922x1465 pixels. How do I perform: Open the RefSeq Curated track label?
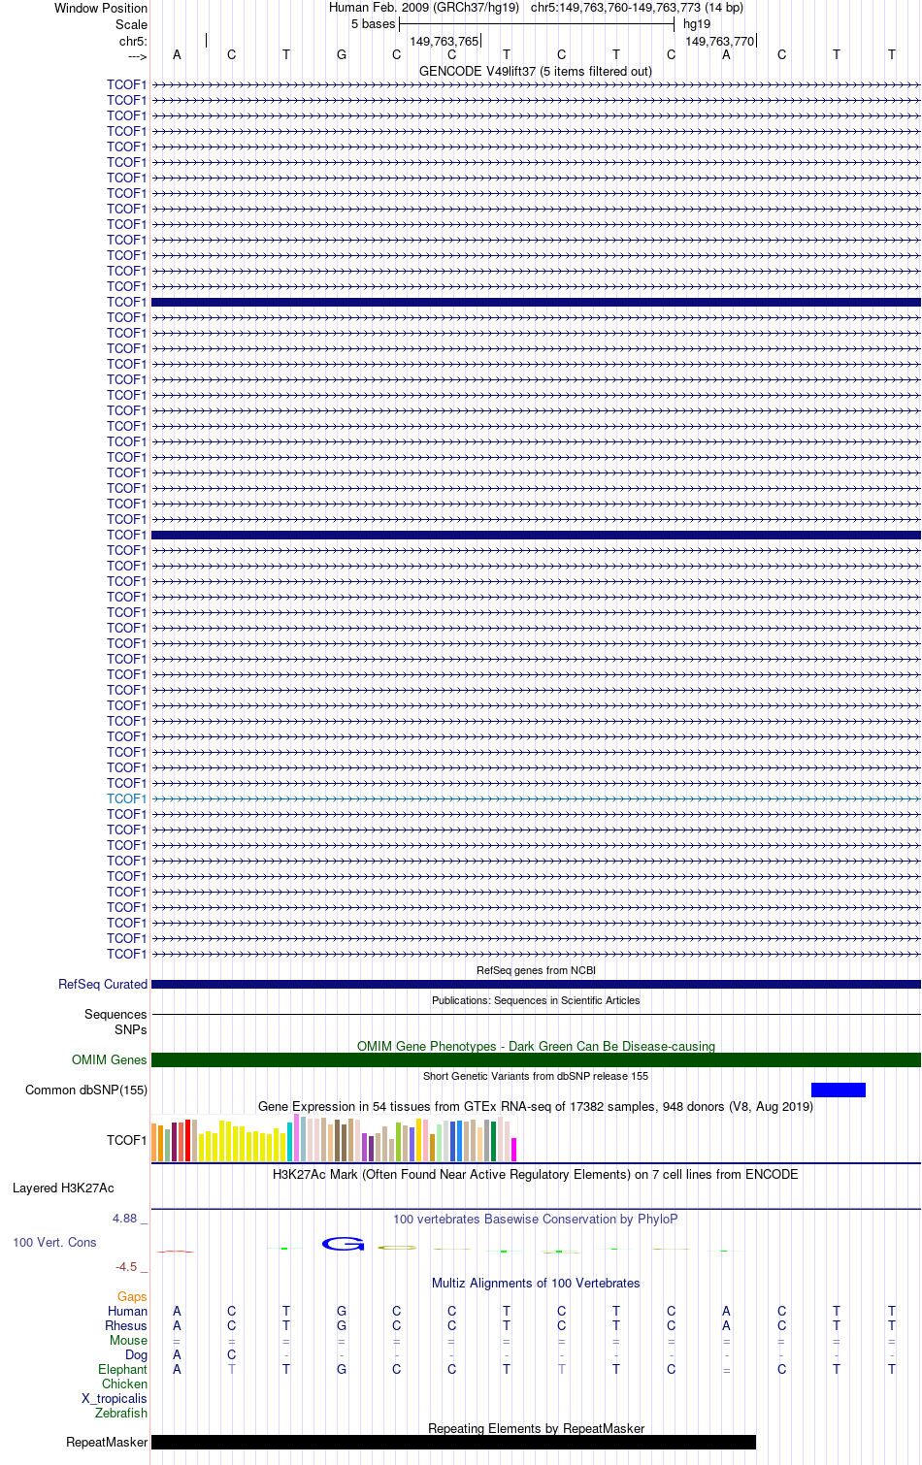click(103, 984)
